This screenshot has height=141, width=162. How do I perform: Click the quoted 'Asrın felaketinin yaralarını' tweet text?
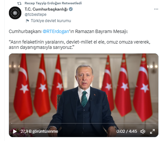pos(80,45)
